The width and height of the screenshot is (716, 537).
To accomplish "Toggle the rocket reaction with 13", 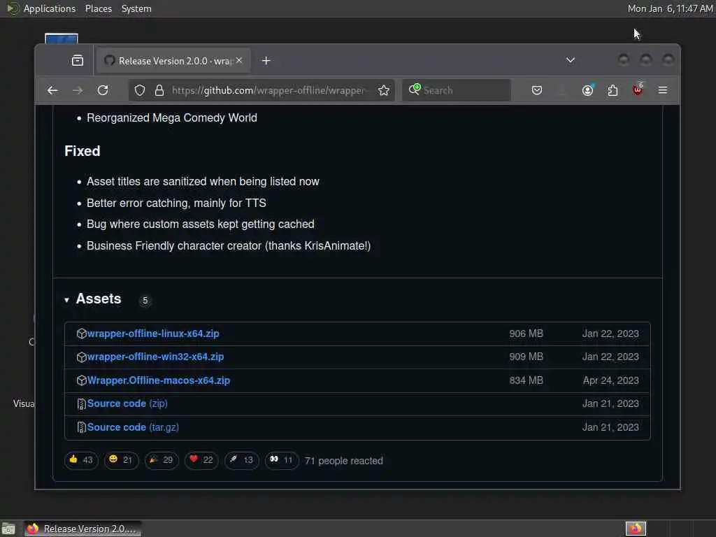I will [241, 460].
